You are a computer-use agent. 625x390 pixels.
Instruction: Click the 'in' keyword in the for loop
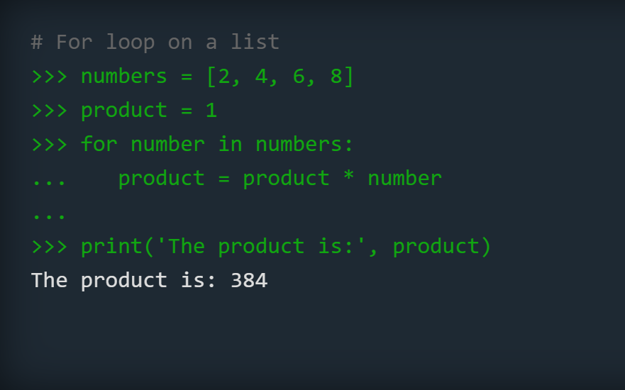tap(230, 144)
